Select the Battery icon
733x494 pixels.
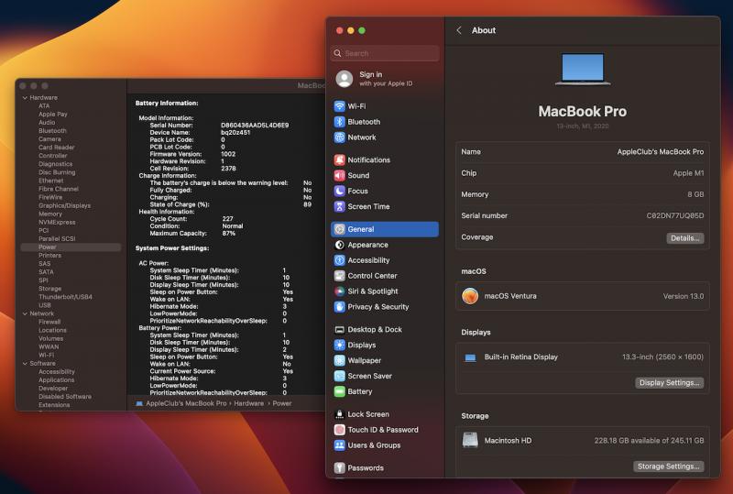pos(339,391)
